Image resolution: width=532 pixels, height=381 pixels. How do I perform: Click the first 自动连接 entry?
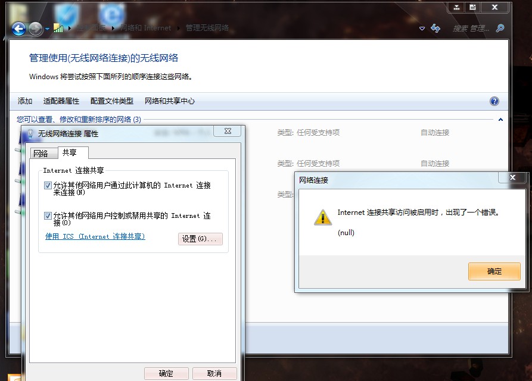point(435,133)
